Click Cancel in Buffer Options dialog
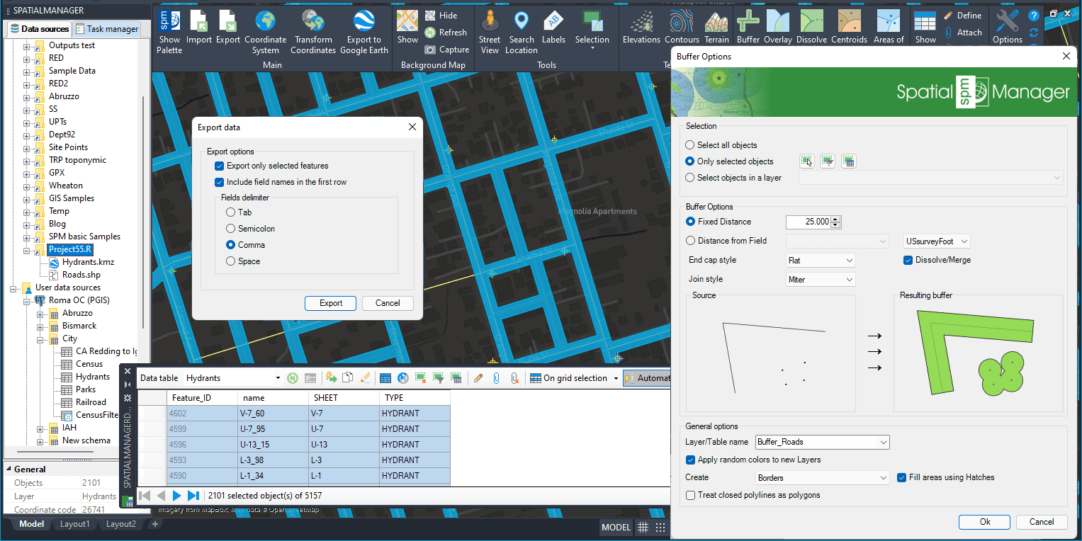1082x541 pixels. coord(1042,522)
